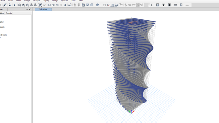Open concrete frame design dropdown arrow
Image resolution: width=219 pixels, height=123 pixels.
[x=160, y=5]
